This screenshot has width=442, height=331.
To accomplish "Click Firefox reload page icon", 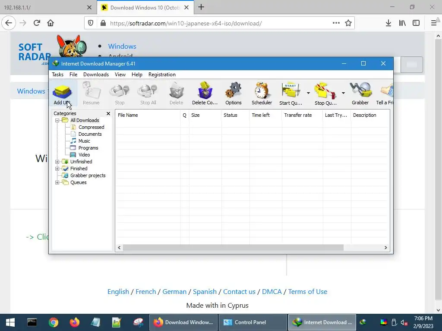I will 37,23.
